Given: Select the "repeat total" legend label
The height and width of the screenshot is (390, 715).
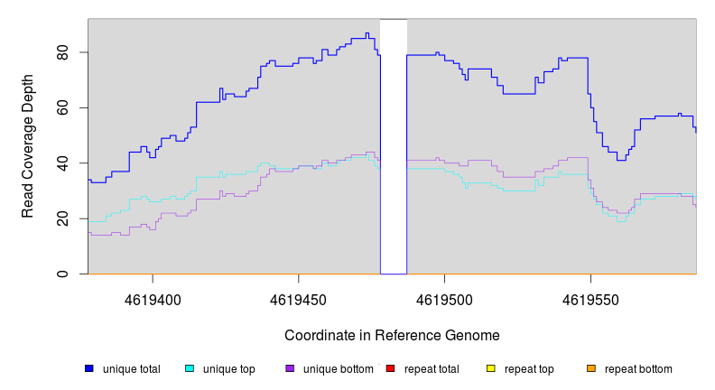Looking at the screenshot, I should (x=432, y=369).
